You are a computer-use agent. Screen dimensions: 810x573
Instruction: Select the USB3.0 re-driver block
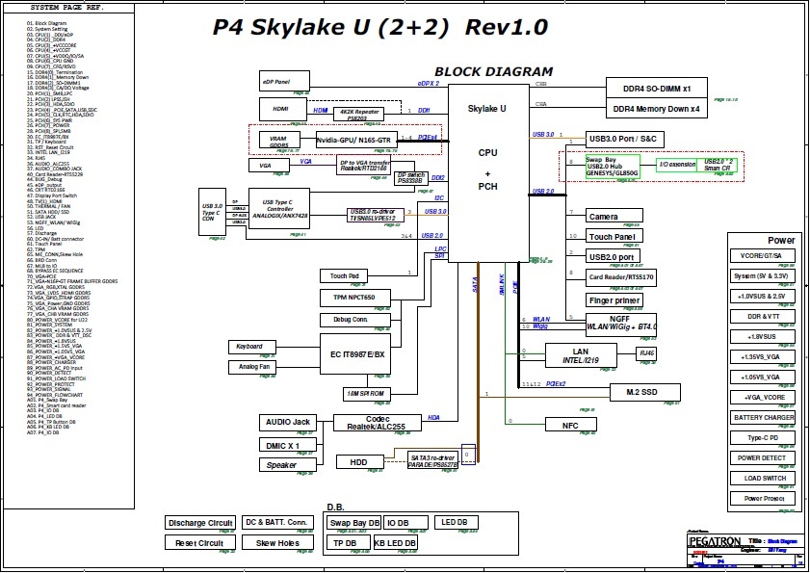coord(375,215)
